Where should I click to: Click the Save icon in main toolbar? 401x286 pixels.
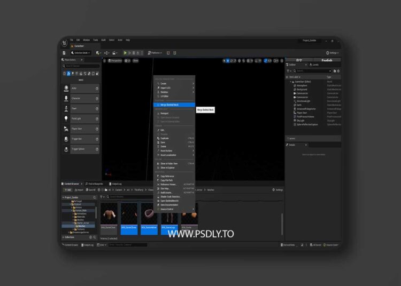(x=65, y=53)
